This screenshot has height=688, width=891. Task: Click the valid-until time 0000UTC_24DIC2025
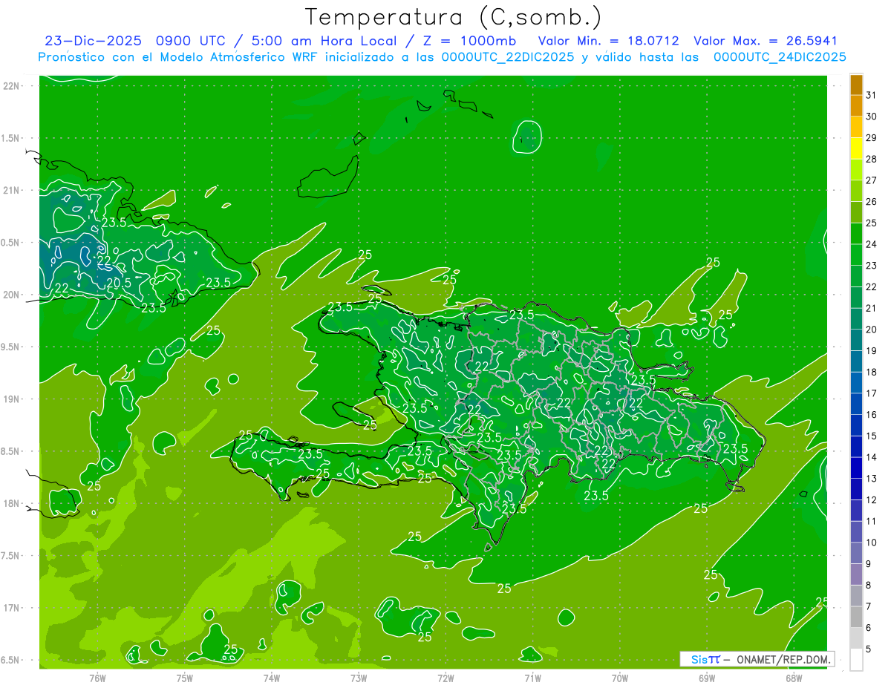pos(780,57)
